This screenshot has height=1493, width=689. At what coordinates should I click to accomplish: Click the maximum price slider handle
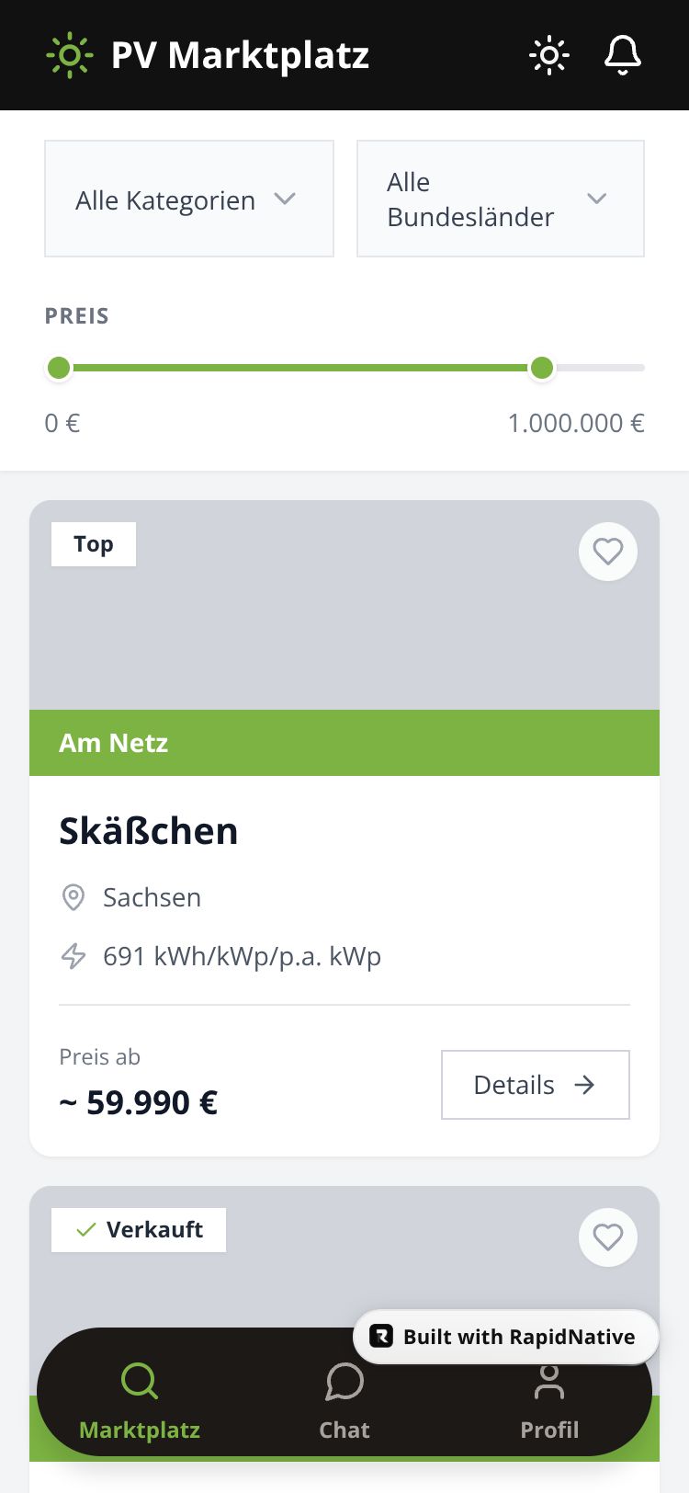[x=542, y=368]
